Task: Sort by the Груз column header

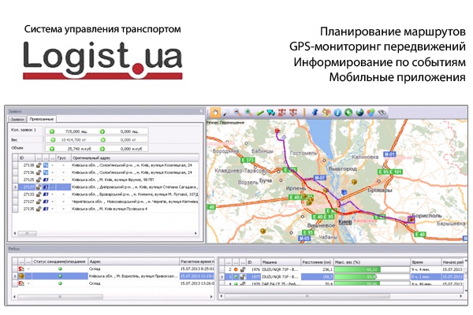Action: (63, 157)
